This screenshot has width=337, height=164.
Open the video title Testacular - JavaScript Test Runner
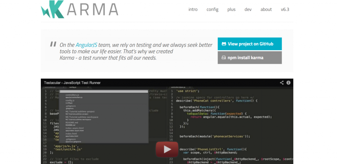pos(72,82)
